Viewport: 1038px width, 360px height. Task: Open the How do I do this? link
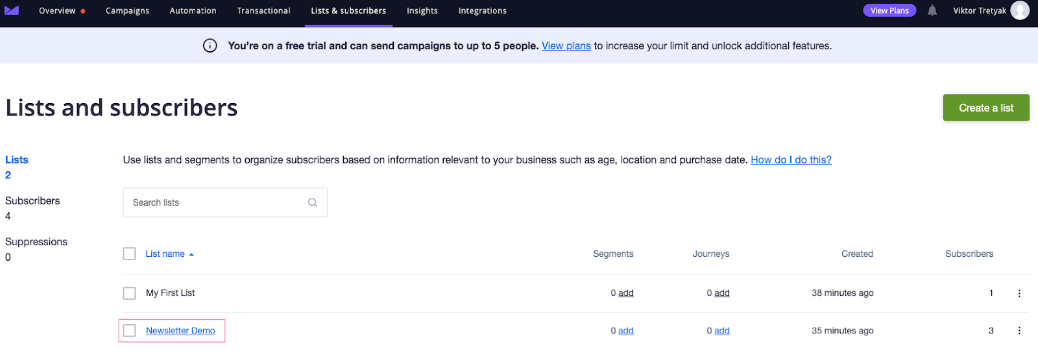[791, 160]
